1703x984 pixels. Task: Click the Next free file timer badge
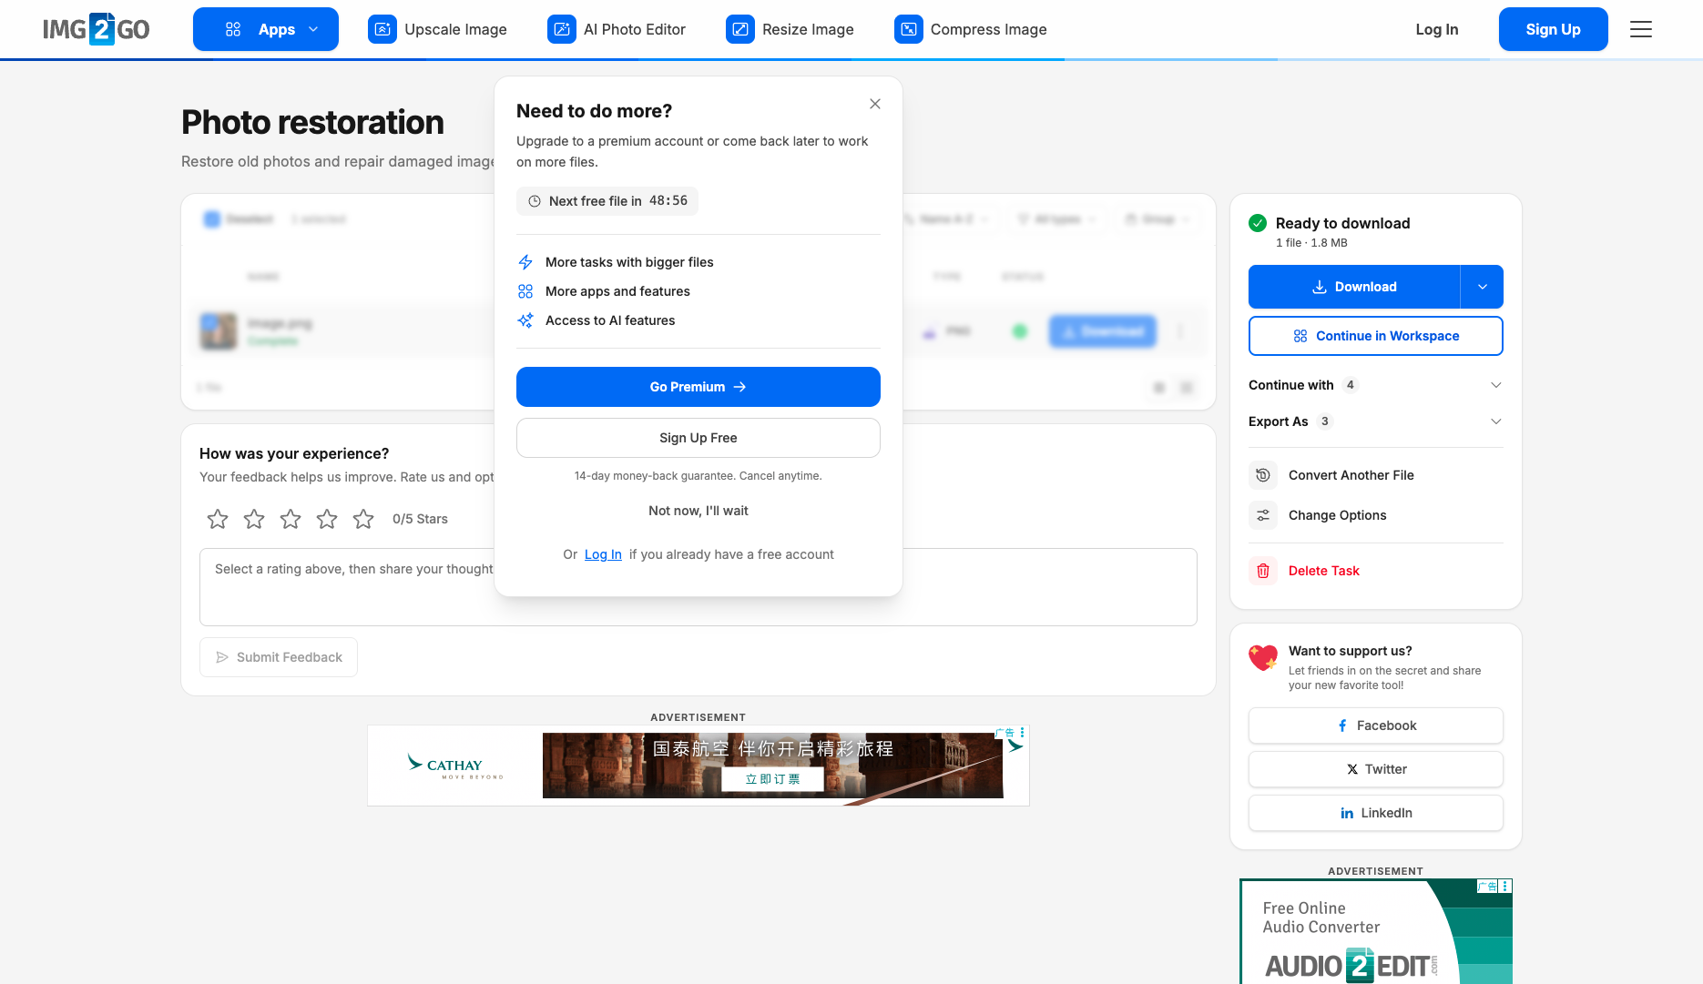[607, 201]
